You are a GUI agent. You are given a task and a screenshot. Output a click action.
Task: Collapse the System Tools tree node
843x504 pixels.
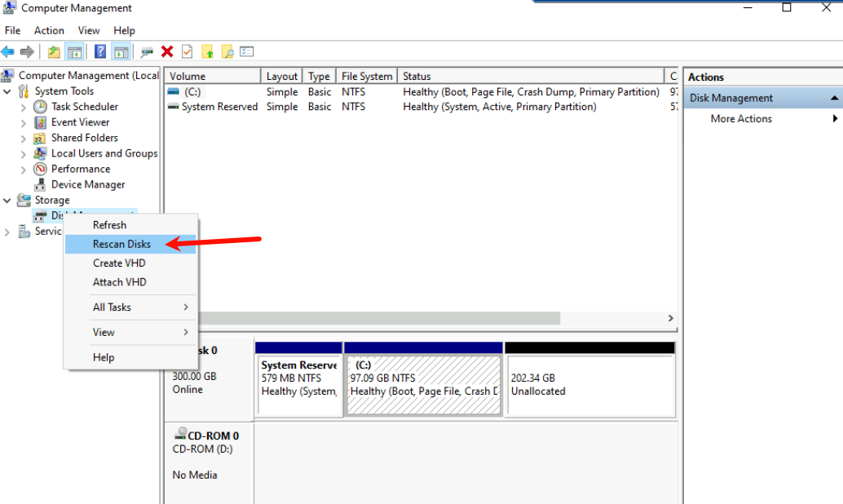click(x=7, y=91)
